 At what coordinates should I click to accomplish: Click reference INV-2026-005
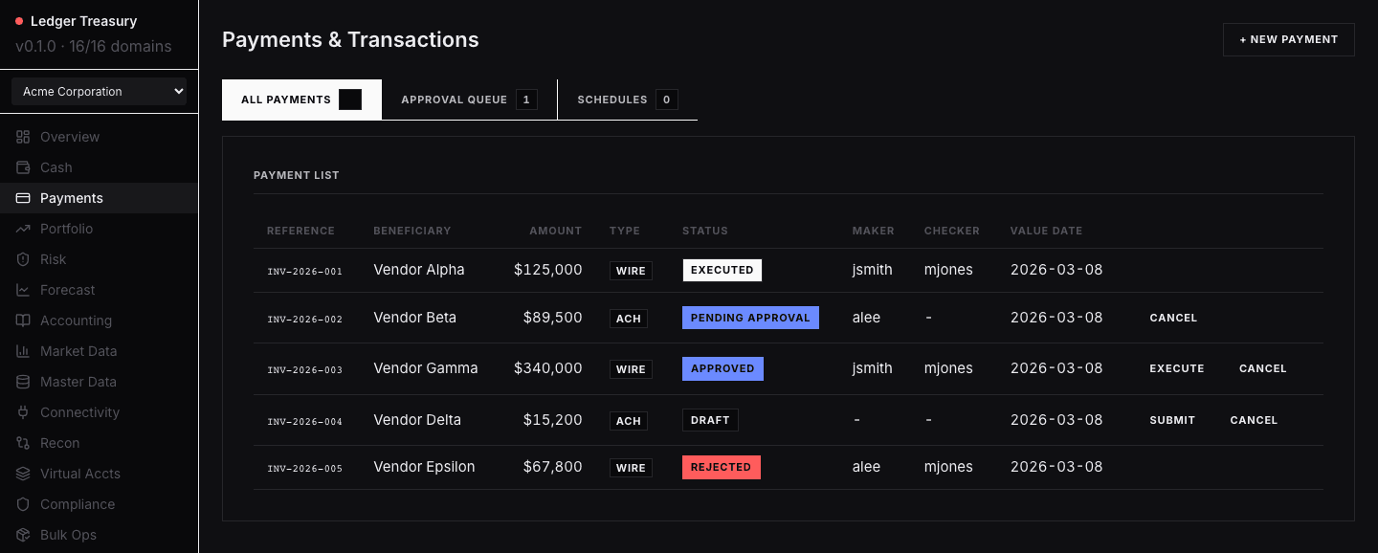pos(304,469)
